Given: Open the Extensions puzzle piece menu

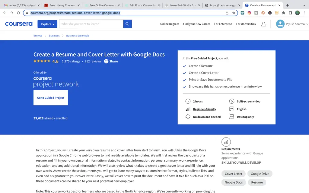Looking at the screenshot, I should (x=284, y=13).
